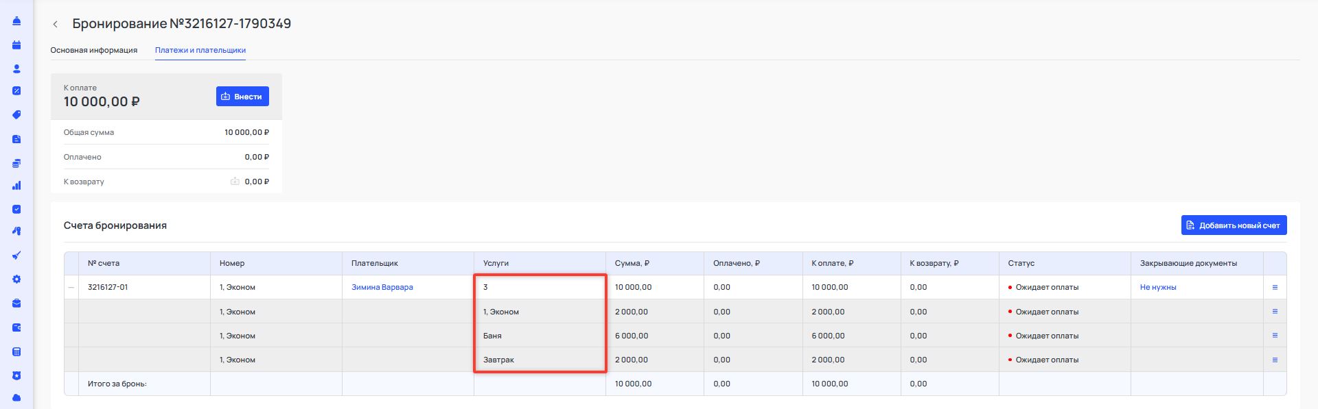Image resolution: width=1318 pixels, height=409 pixels.
Task: Click the cloud icon in the sidebar
Action: 16,398
